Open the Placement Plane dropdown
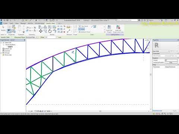Screen dimensions: 179x134 [x=31, y=37]
